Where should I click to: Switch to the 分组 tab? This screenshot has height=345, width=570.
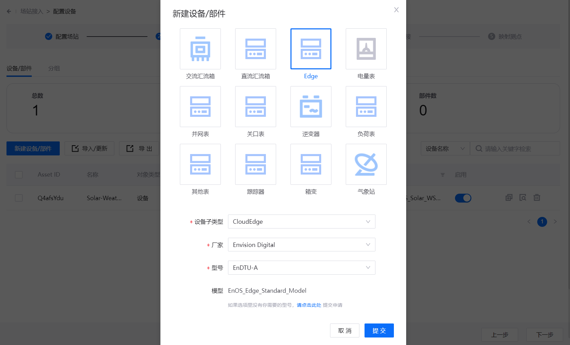click(x=54, y=68)
